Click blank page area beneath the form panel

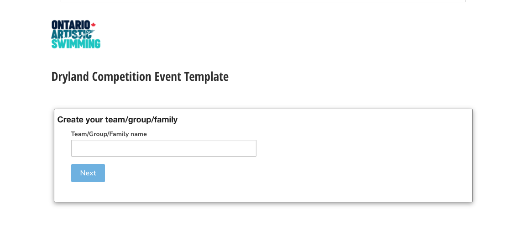click(263, 218)
